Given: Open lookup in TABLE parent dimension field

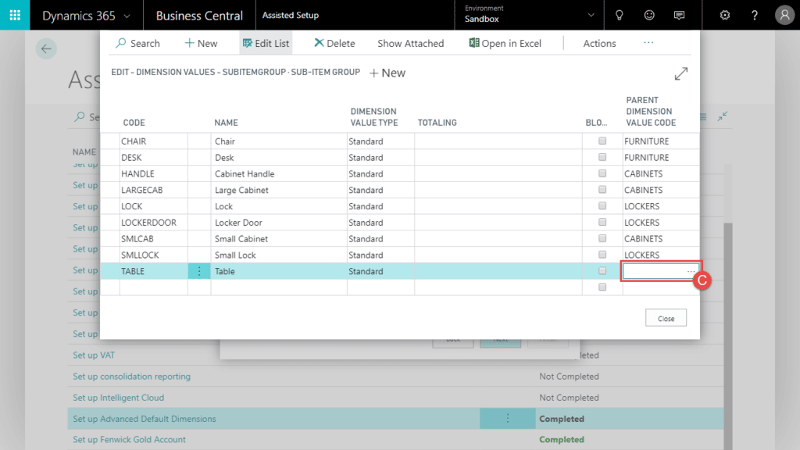Looking at the screenshot, I should tap(691, 271).
